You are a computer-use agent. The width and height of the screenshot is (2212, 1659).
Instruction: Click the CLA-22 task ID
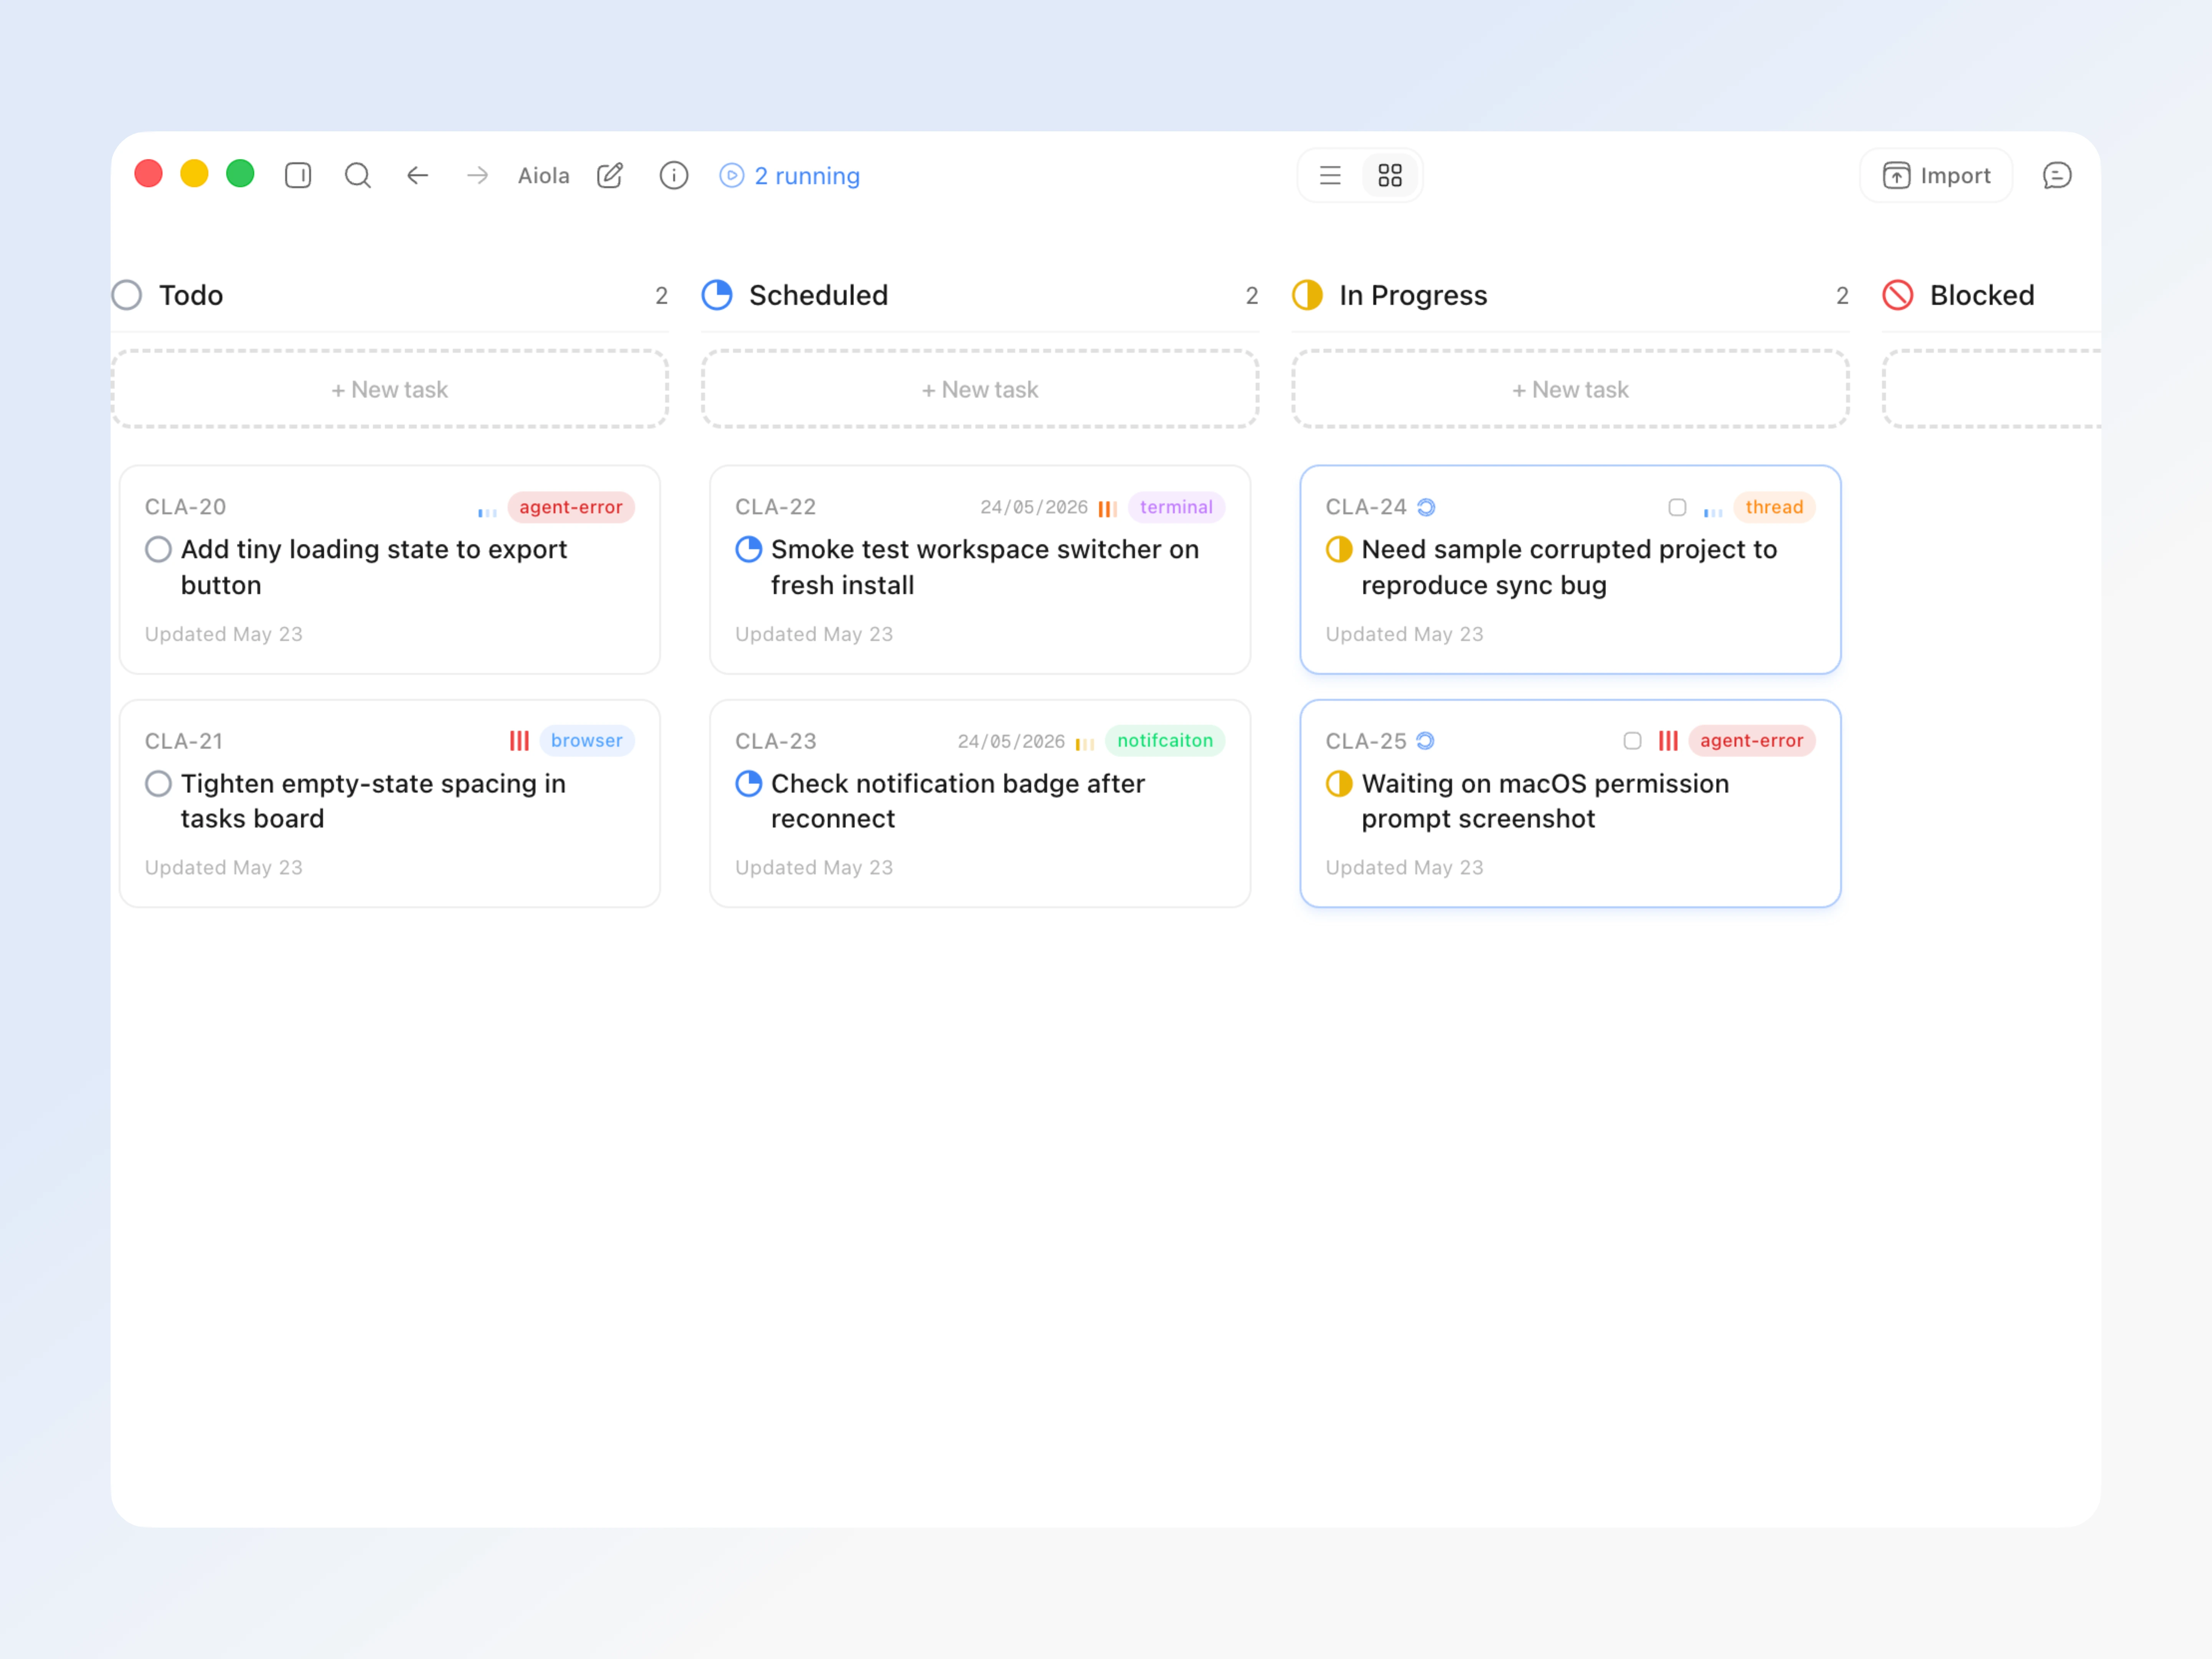point(776,507)
